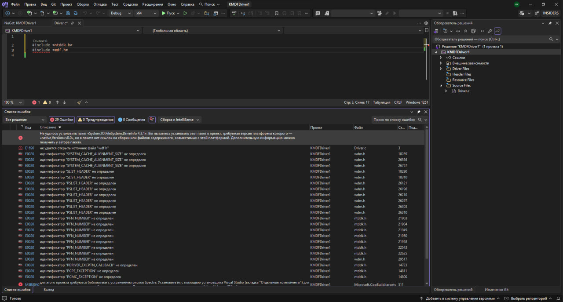Screen dimensions: 563x302
Task: Open the Сборка и IntelliSense dropdown
Action: tap(180, 120)
